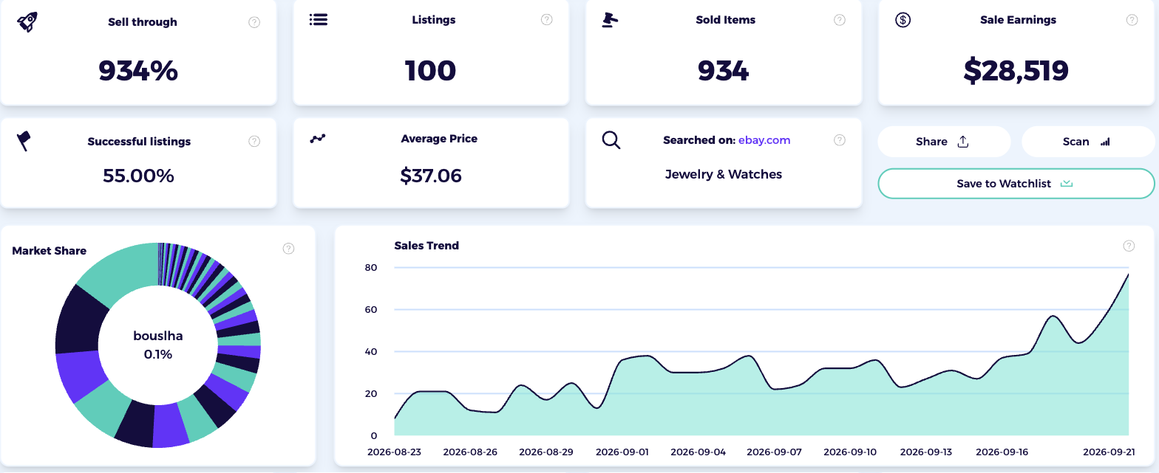Viewport: 1159px width, 473px height.
Task: Click the list icon on Listings card
Action: tap(319, 20)
